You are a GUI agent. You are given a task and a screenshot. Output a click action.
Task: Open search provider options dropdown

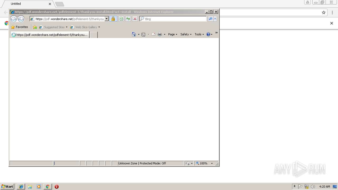tap(215, 19)
